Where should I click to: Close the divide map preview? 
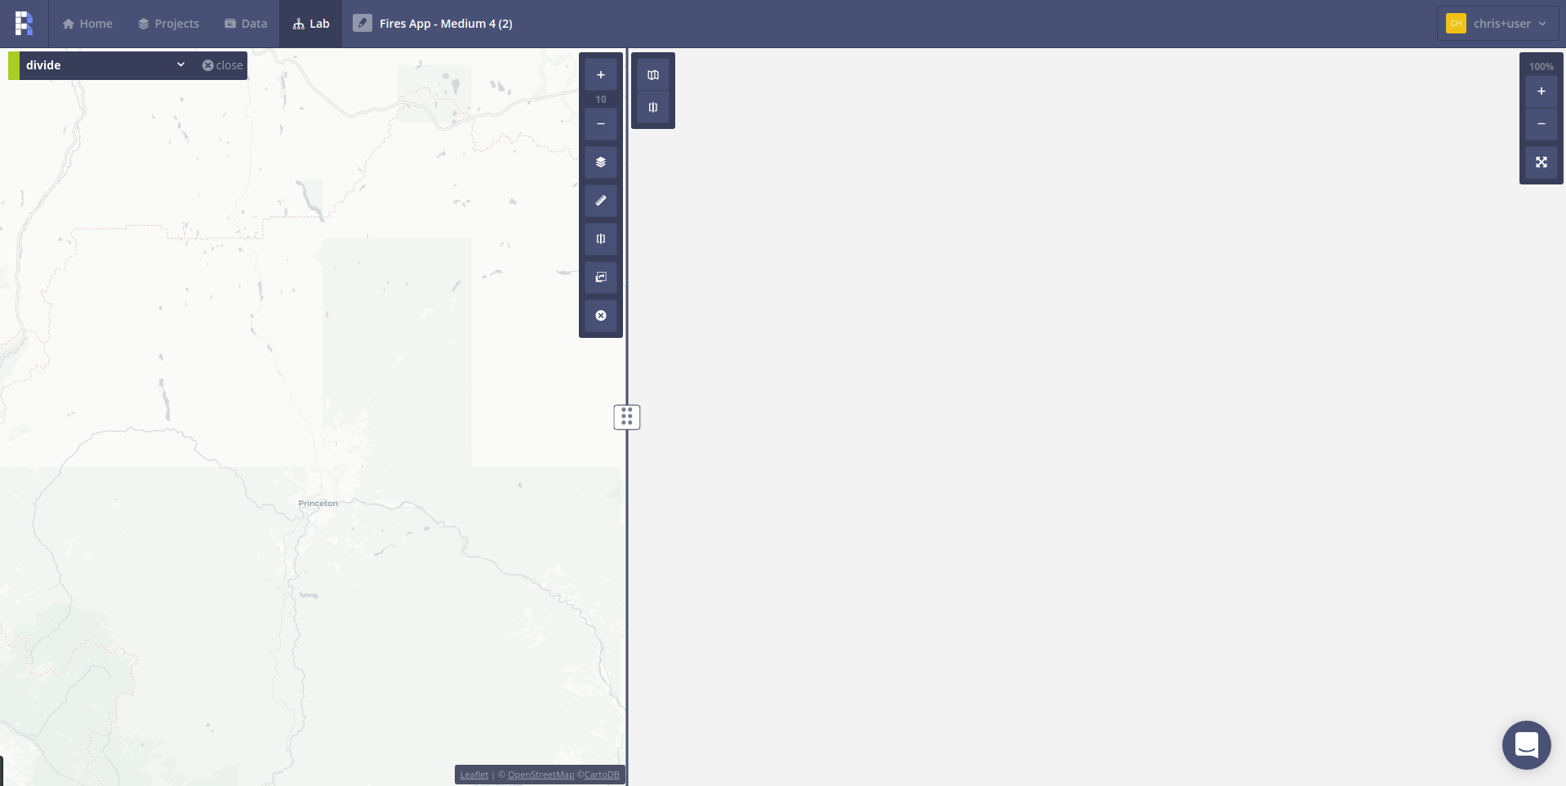click(223, 65)
